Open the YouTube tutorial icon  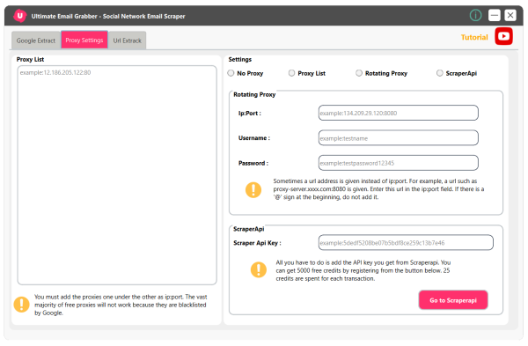point(503,36)
